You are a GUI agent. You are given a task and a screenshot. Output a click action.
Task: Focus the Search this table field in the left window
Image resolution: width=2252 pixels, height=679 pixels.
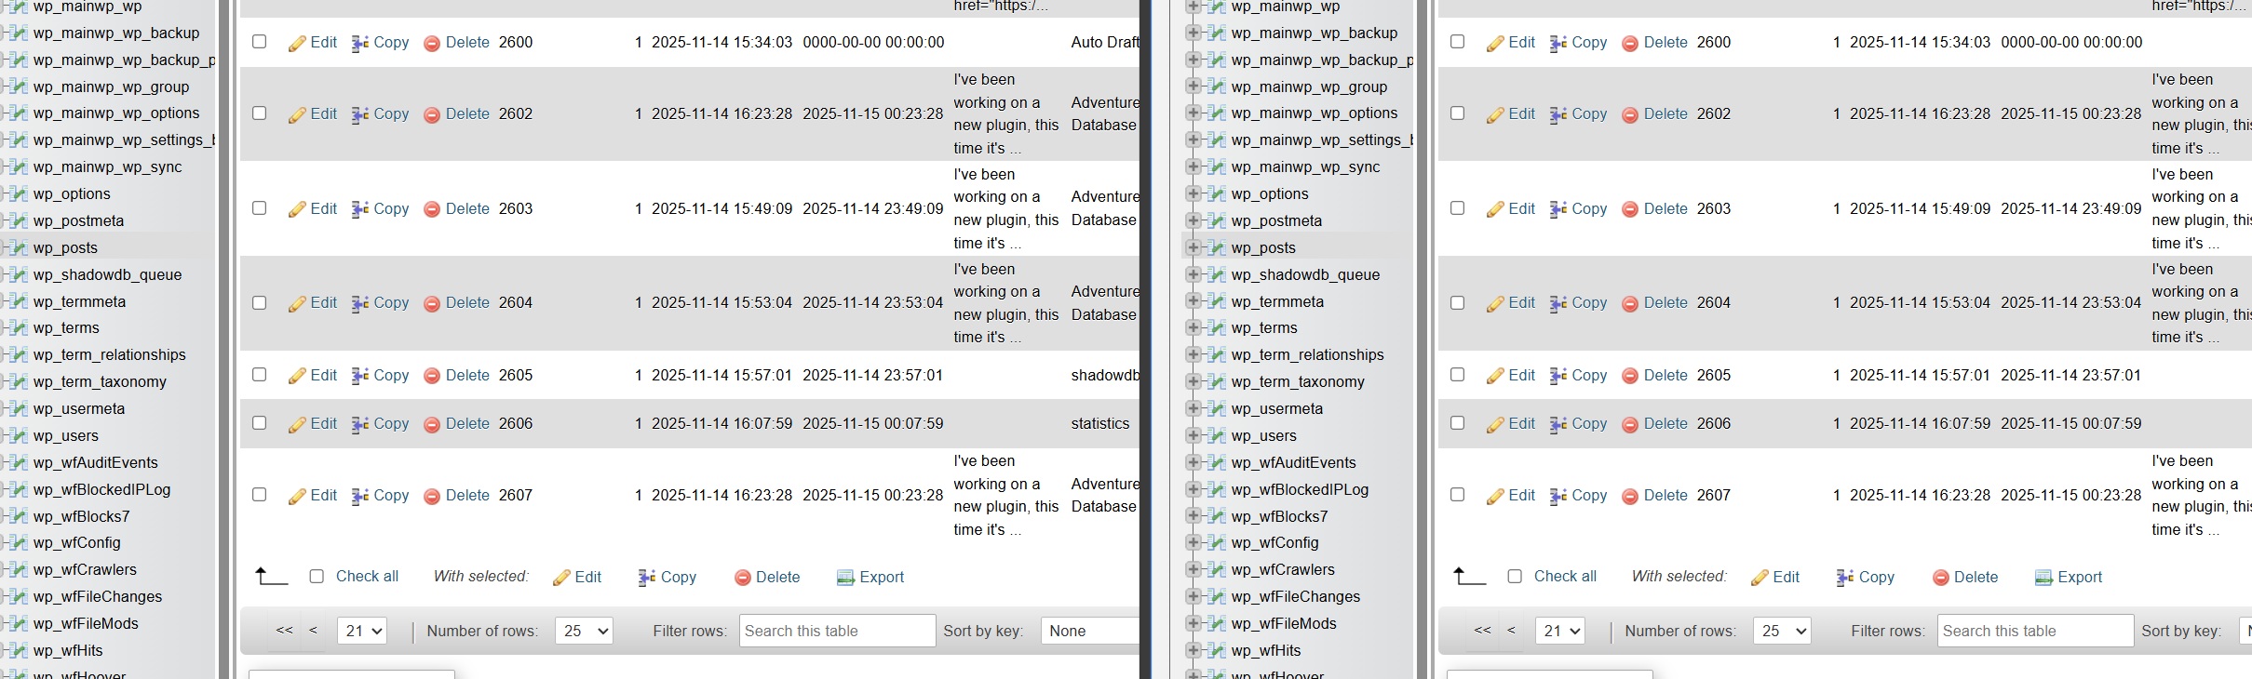837,631
